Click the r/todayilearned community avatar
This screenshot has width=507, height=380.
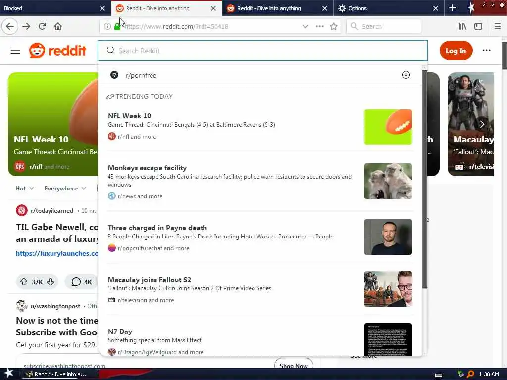(x=22, y=210)
